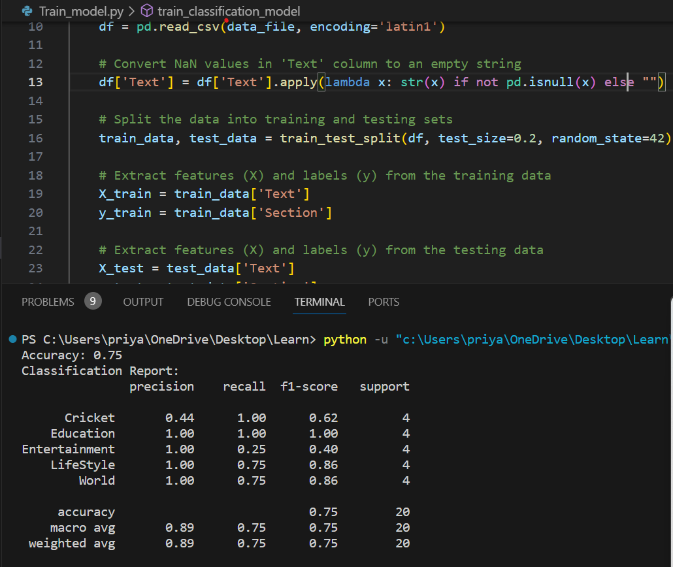Click line number 20 in gutter
Image resolution: width=673 pixels, height=567 pixels.
point(36,213)
